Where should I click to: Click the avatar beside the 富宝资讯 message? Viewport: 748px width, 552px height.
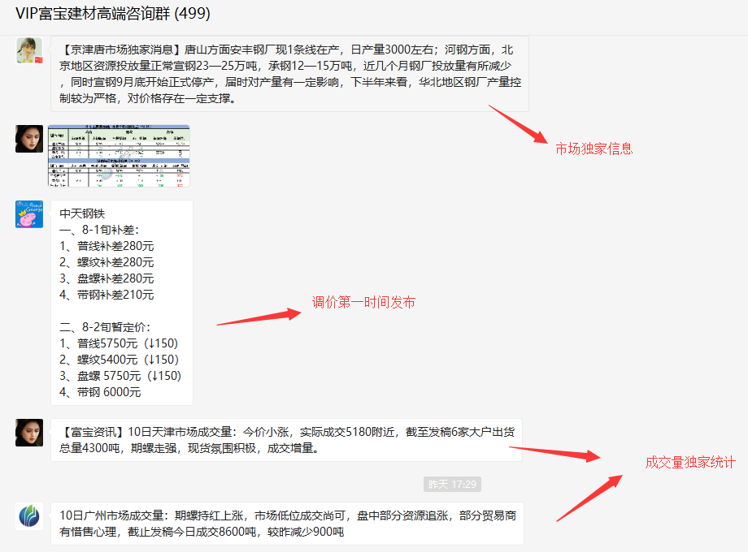29,433
